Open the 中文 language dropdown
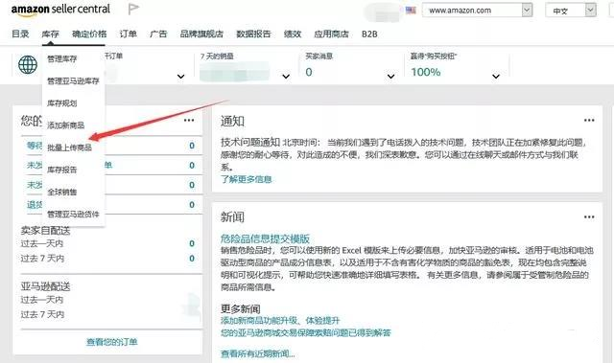Screen dimensions: 614x363 tap(571, 11)
